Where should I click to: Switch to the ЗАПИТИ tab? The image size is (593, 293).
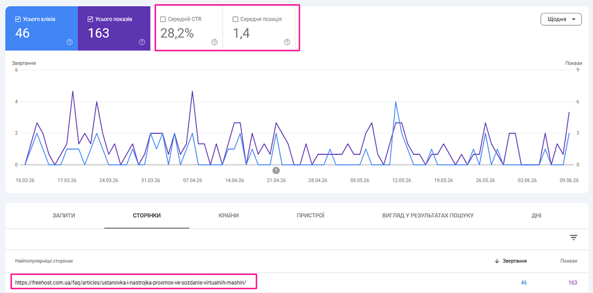tap(64, 215)
